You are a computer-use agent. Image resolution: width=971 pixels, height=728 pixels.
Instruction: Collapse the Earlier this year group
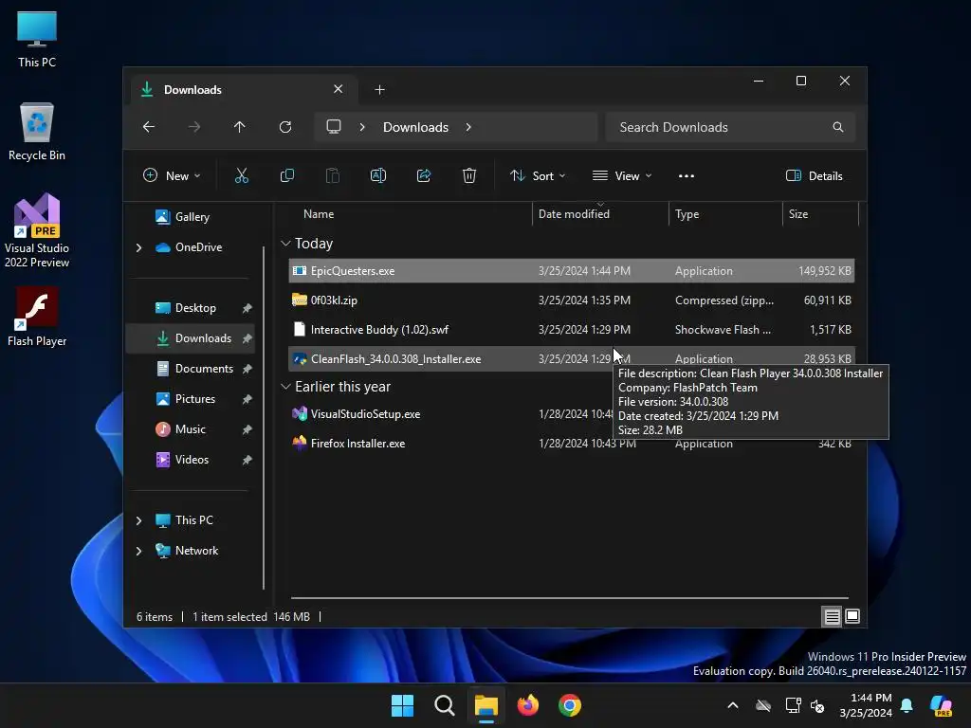pyautogui.click(x=285, y=387)
